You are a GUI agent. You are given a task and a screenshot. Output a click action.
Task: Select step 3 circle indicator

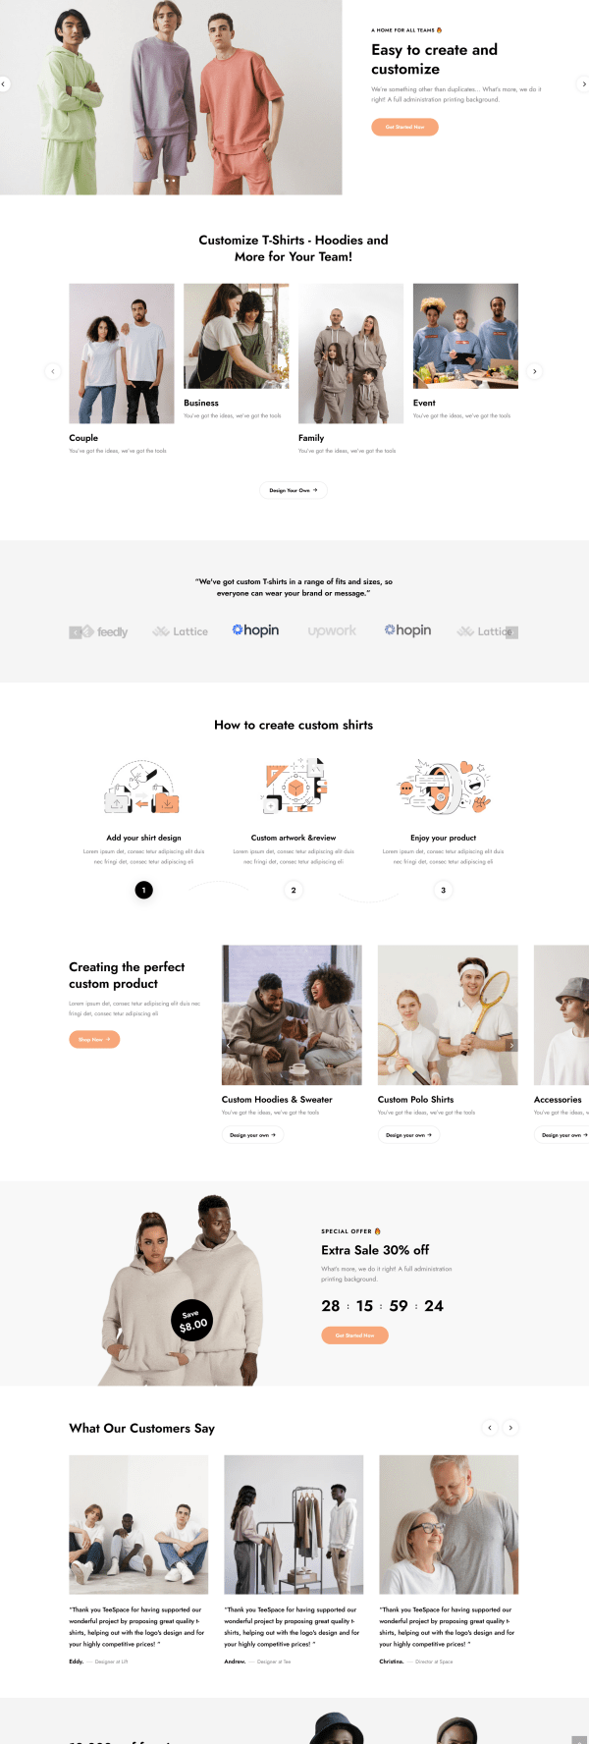pos(443,890)
